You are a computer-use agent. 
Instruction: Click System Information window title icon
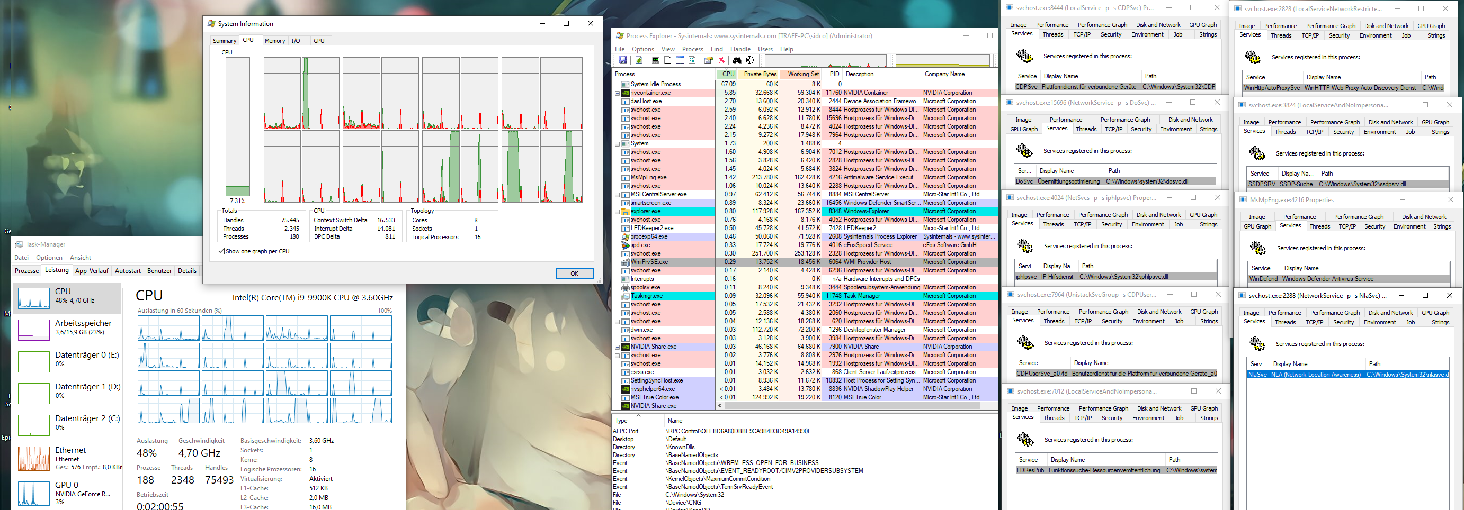pos(211,23)
